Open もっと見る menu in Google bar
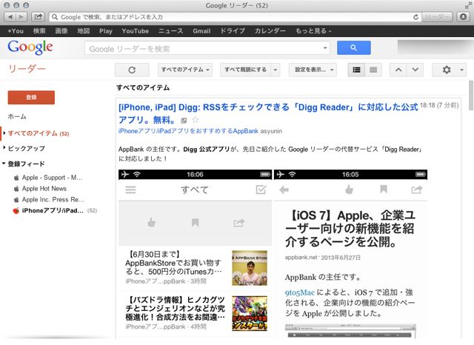Image resolution: width=474 pixels, height=345 pixels. pyautogui.click(x=313, y=31)
